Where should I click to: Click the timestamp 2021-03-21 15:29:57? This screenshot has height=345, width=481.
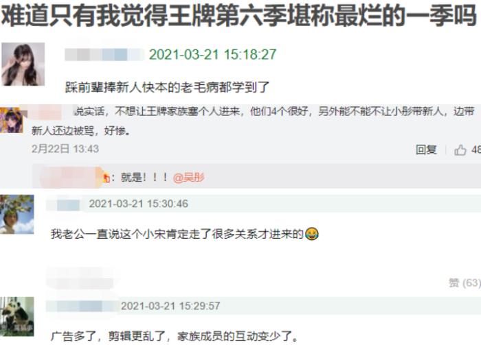pos(170,306)
